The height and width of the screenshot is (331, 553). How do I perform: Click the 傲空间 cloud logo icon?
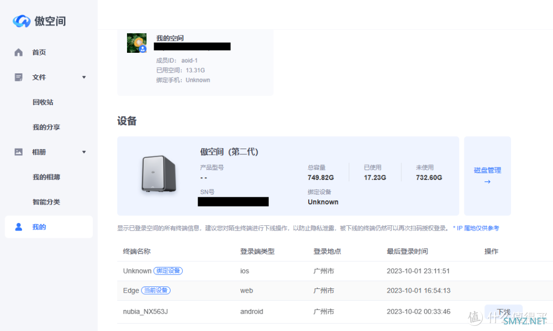22,21
